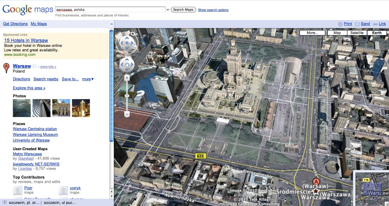Image resolution: width=389 pixels, height=206 pixels.
Task: Collapse the left panel with double chevron
Action: [111, 24]
